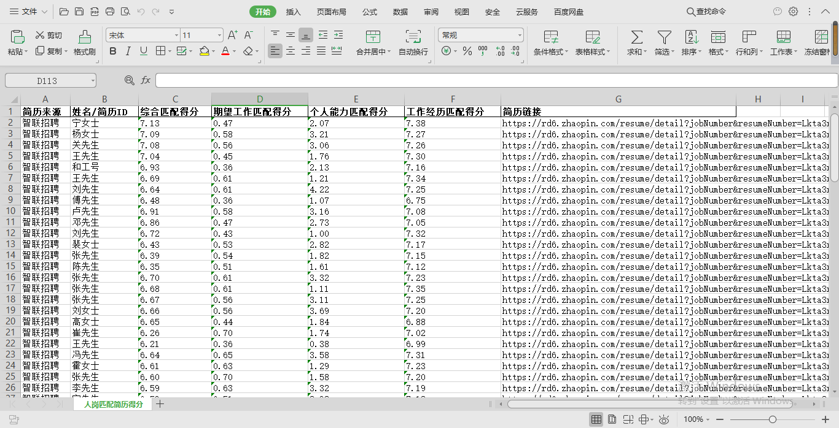The image size is (839, 428).
Task: Toggle bottom vertical alignment
Action: tap(306, 35)
